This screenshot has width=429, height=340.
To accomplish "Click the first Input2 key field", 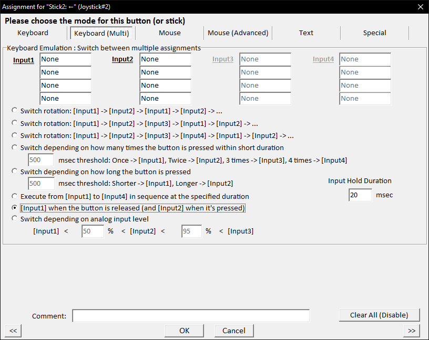I will (165, 59).
